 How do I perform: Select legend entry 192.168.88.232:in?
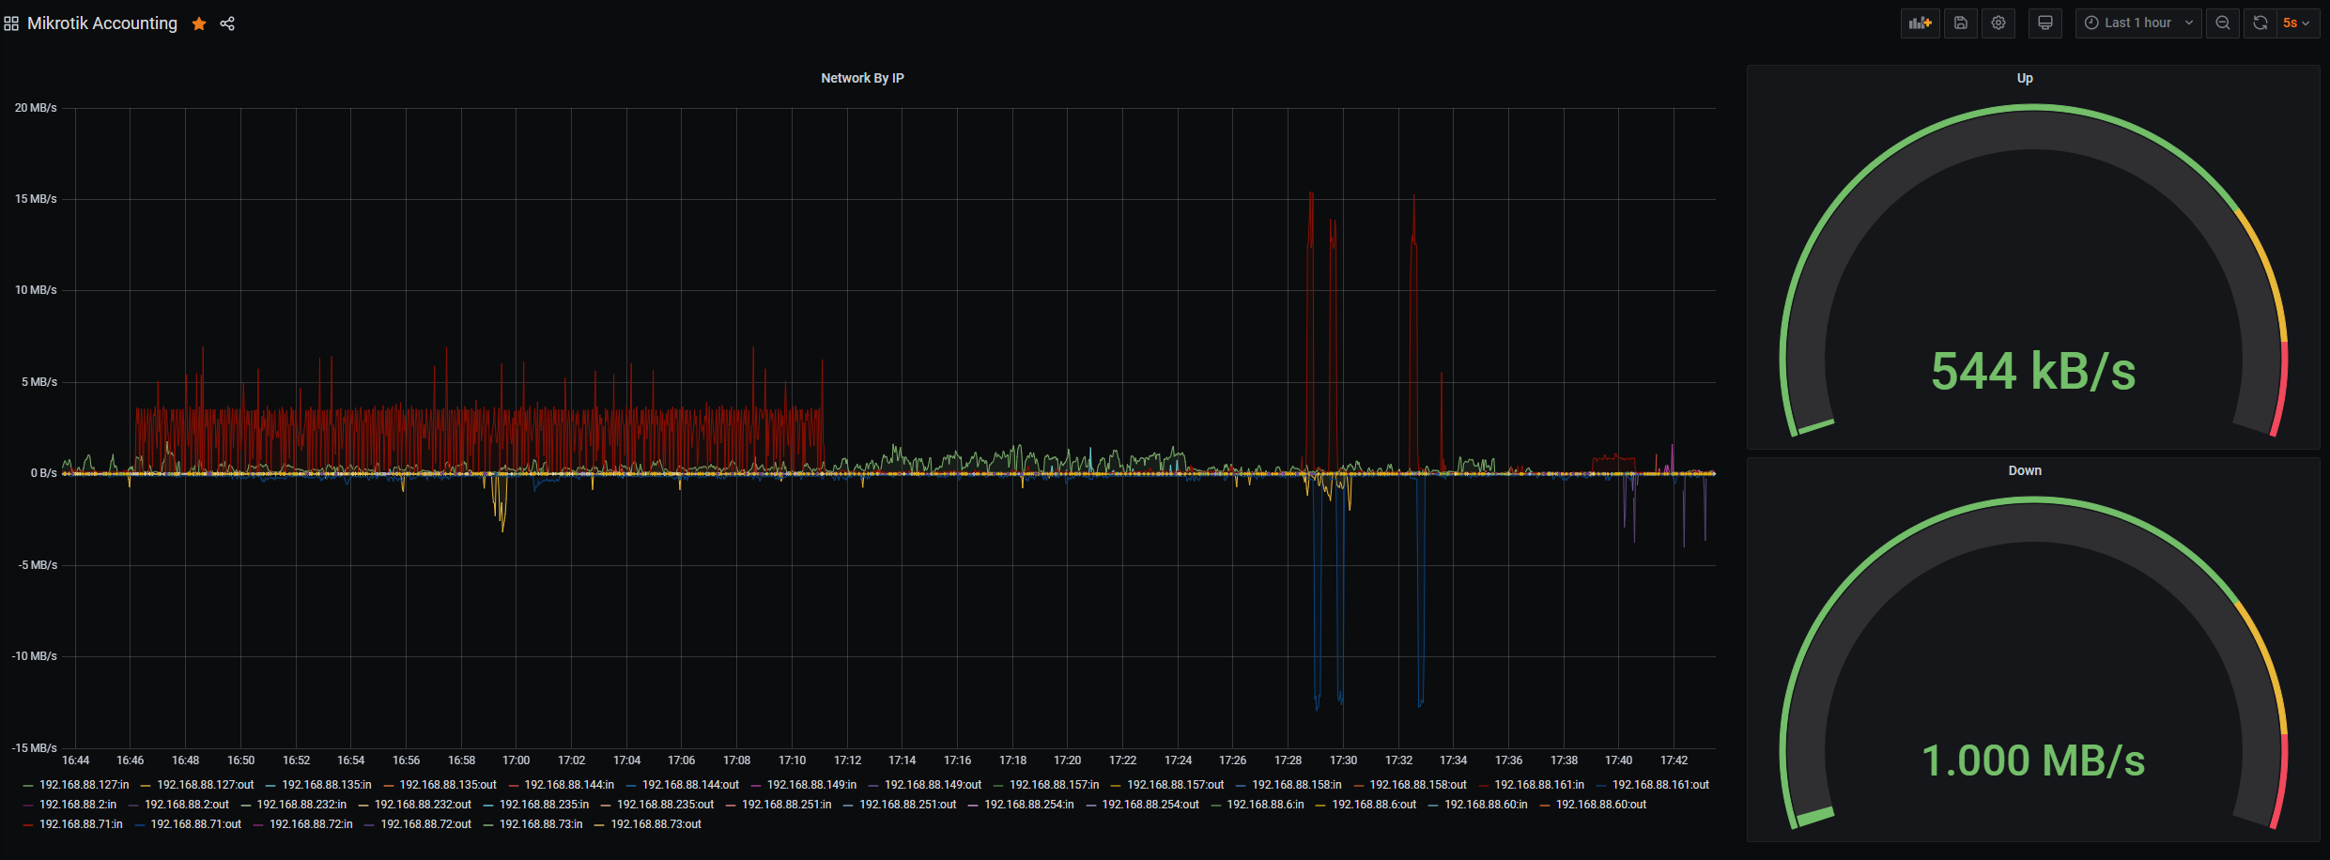click(x=301, y=805)
